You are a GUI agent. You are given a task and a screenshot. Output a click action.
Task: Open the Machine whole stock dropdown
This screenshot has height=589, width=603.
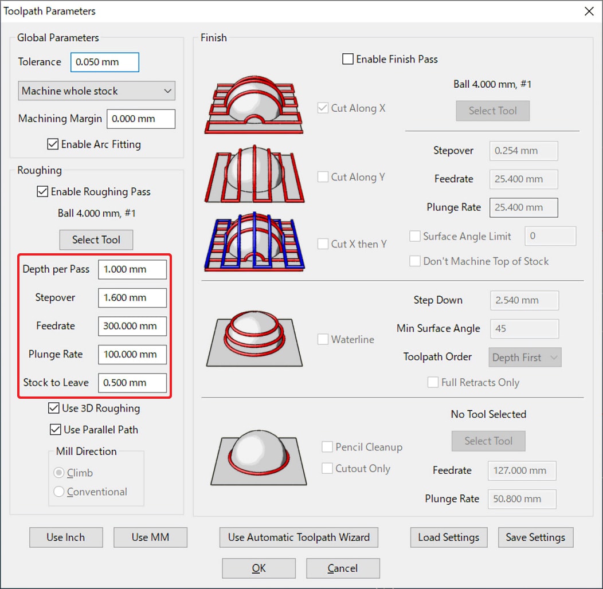[96, 91]
